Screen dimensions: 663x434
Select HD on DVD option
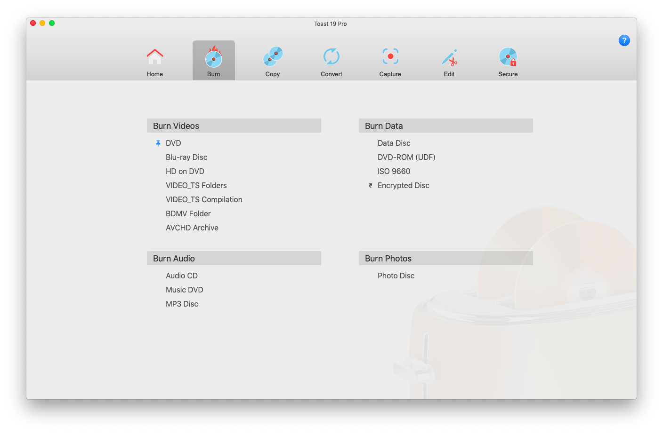(x=185, y=171)
